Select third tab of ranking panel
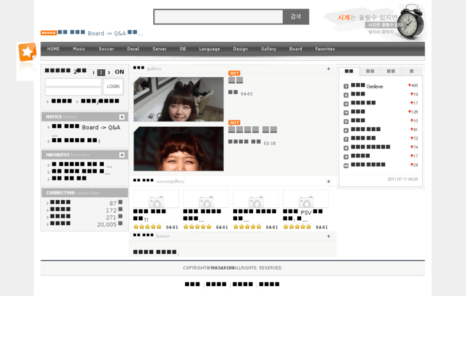The width and height of the screenshot is (466, 349). click(391, 71)
